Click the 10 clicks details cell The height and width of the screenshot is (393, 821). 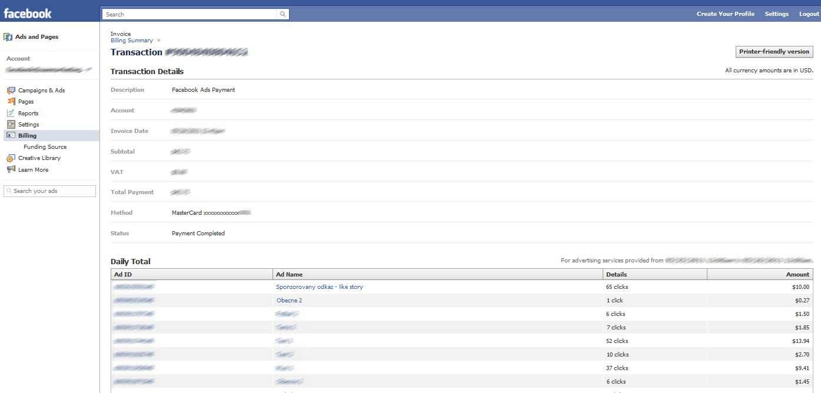(x=617, y=355)
